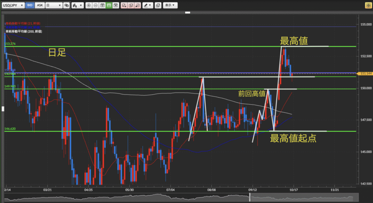The image size is (373, 203).
Task: Zoom in with the plus magnifier icon
Action: [89, 5]
